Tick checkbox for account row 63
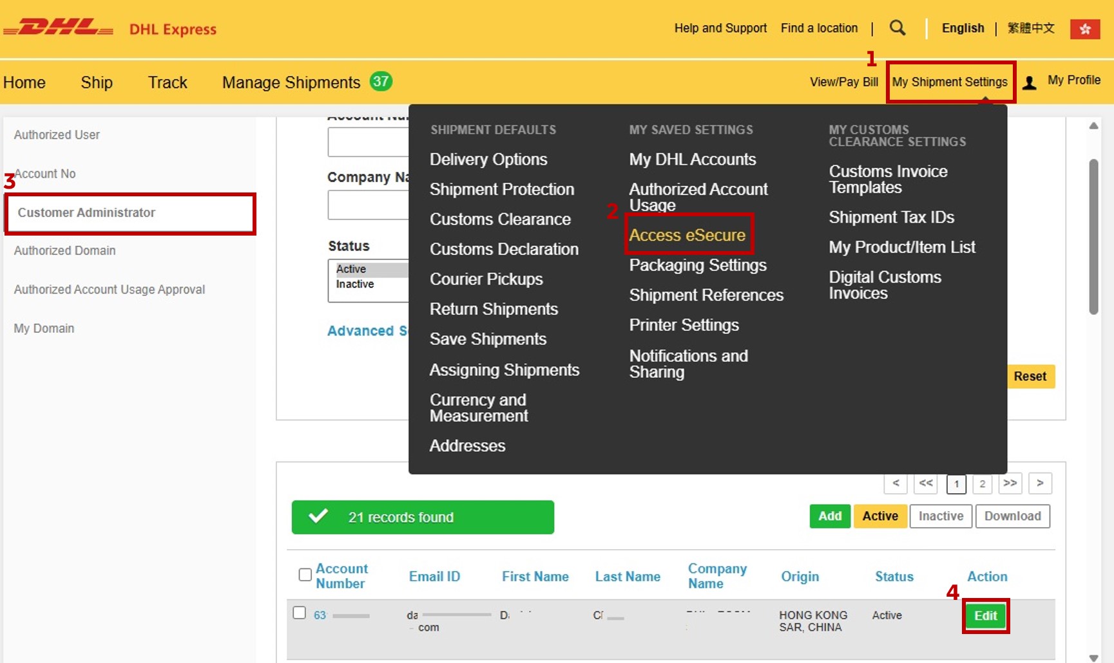1114x663 pixels. 299,612
